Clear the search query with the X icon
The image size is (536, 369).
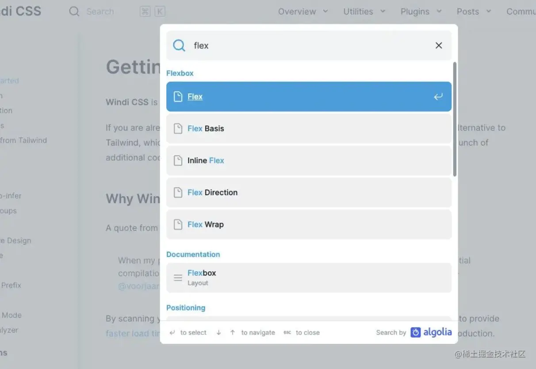[x=439, y=46]
